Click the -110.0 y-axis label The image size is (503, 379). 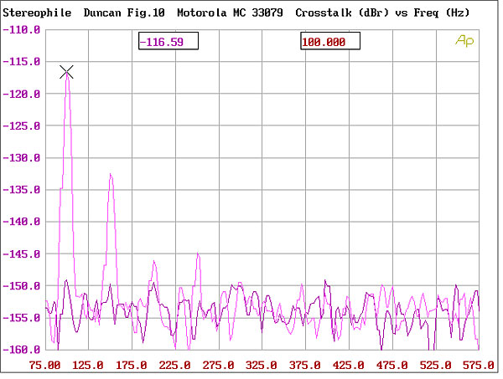pyautogui.click(x=22, y=30)
